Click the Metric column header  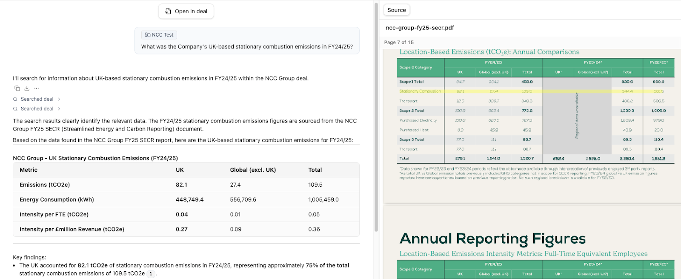click(29, 170)
